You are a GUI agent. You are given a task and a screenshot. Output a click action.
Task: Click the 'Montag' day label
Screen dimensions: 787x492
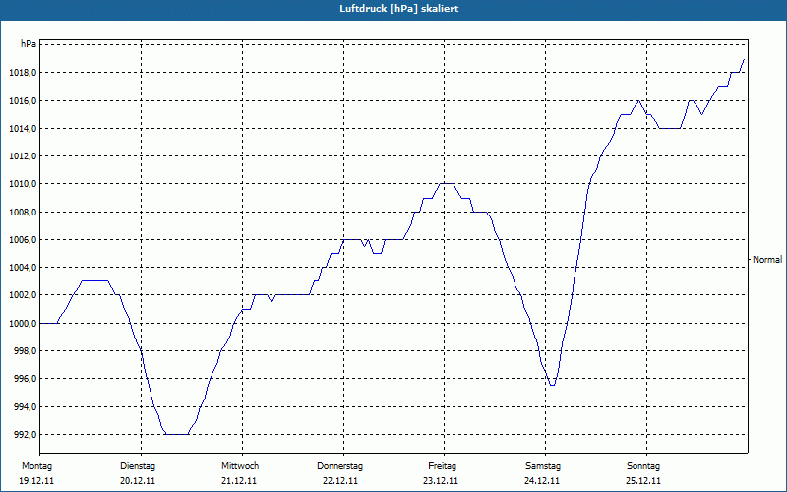tap(36, 466)
